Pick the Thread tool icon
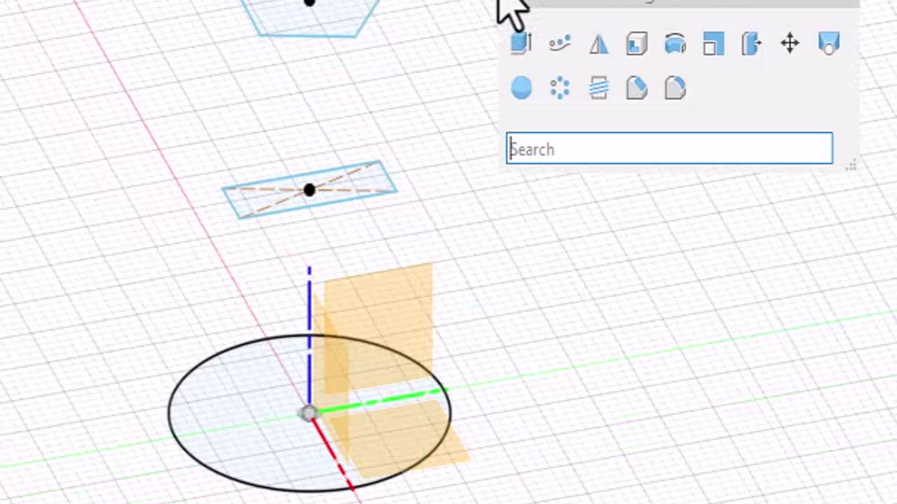The width and height of the screenshot is (897, 504). pos(598,88)
